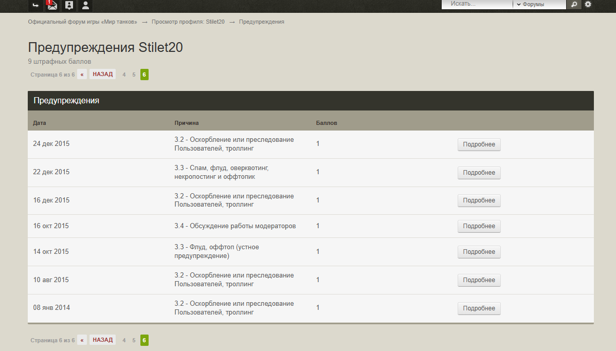
Task: Open breadcrumb 'Просмотр профиля: Stilet20'
Action: pyautogui.click(x=188, y=22)
